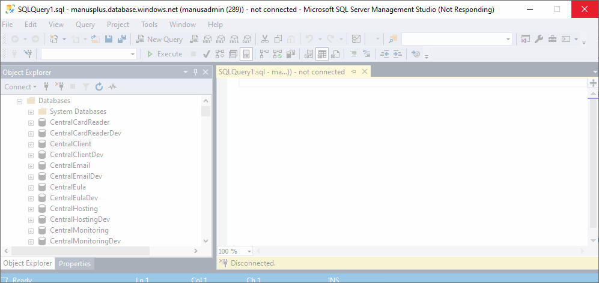Switch to the Properties tab

coord(75,264)
